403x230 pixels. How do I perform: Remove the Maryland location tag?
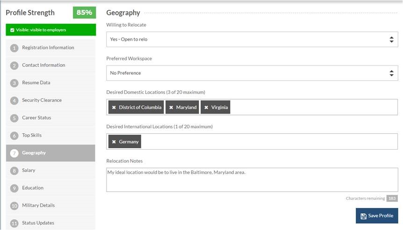[x=171, y=108]
